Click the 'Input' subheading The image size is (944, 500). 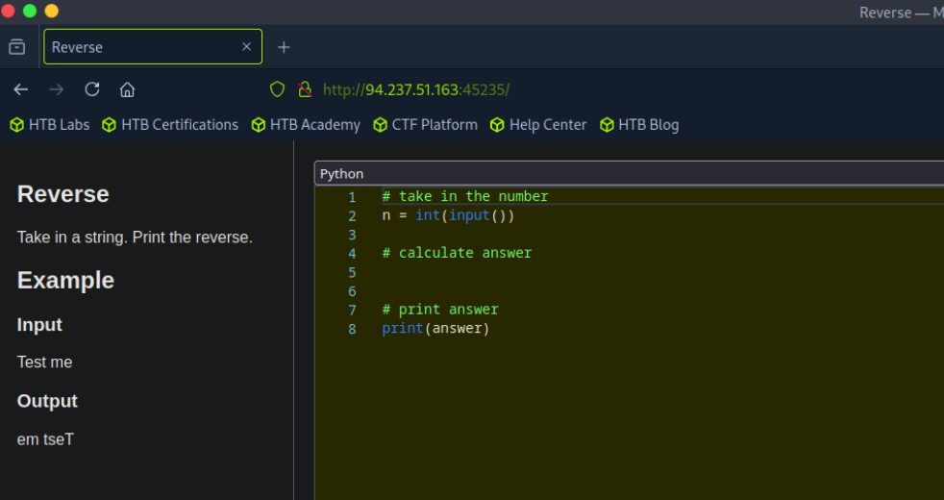[39, 325]
